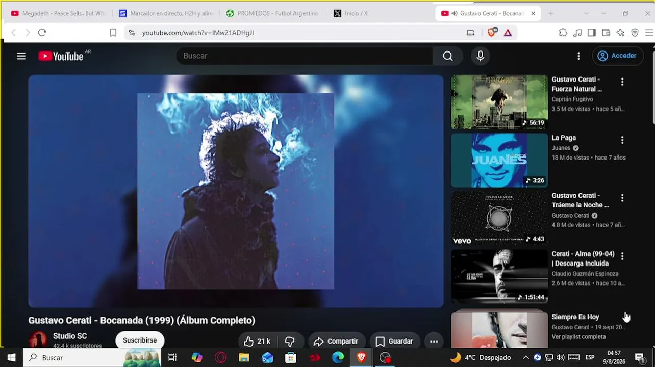Viewport: 655px width, 367px height.
Task: Open the Windows Start menu
Action: coord(11,358)
